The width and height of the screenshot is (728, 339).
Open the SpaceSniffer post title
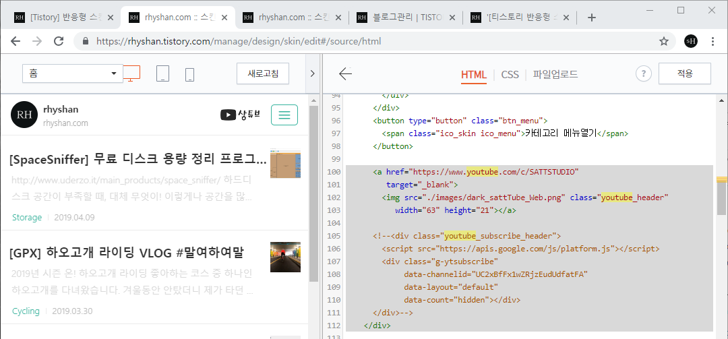(138, 160)
